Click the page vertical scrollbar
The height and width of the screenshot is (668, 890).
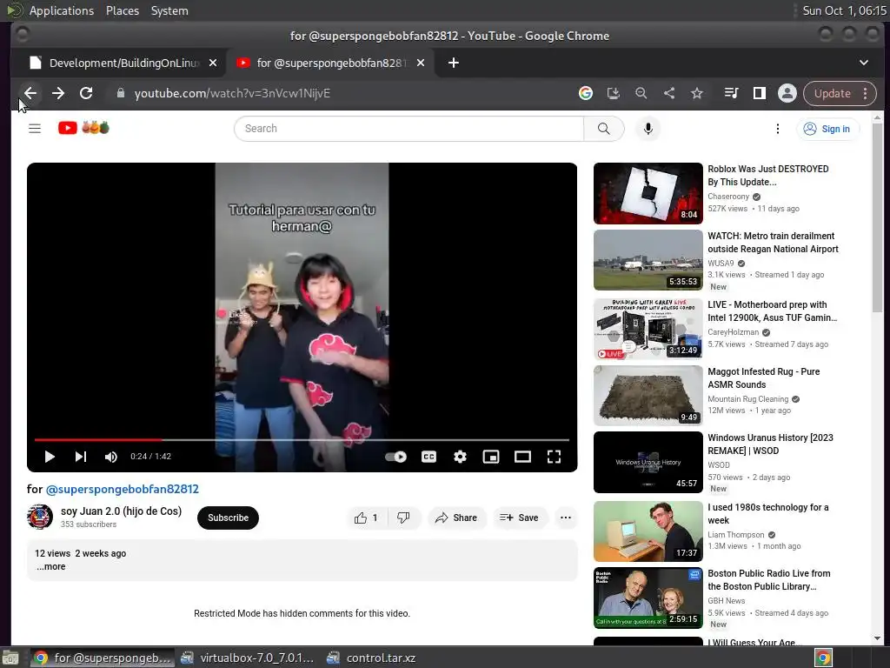[877, 217]
